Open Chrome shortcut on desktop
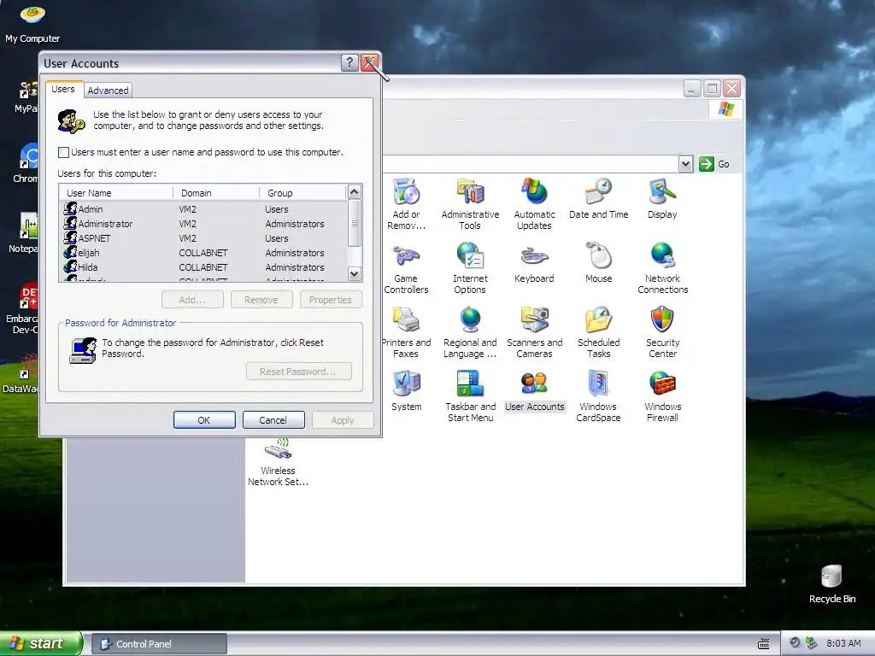Screen dimensions: 875x656 click(x=26, y=163)
